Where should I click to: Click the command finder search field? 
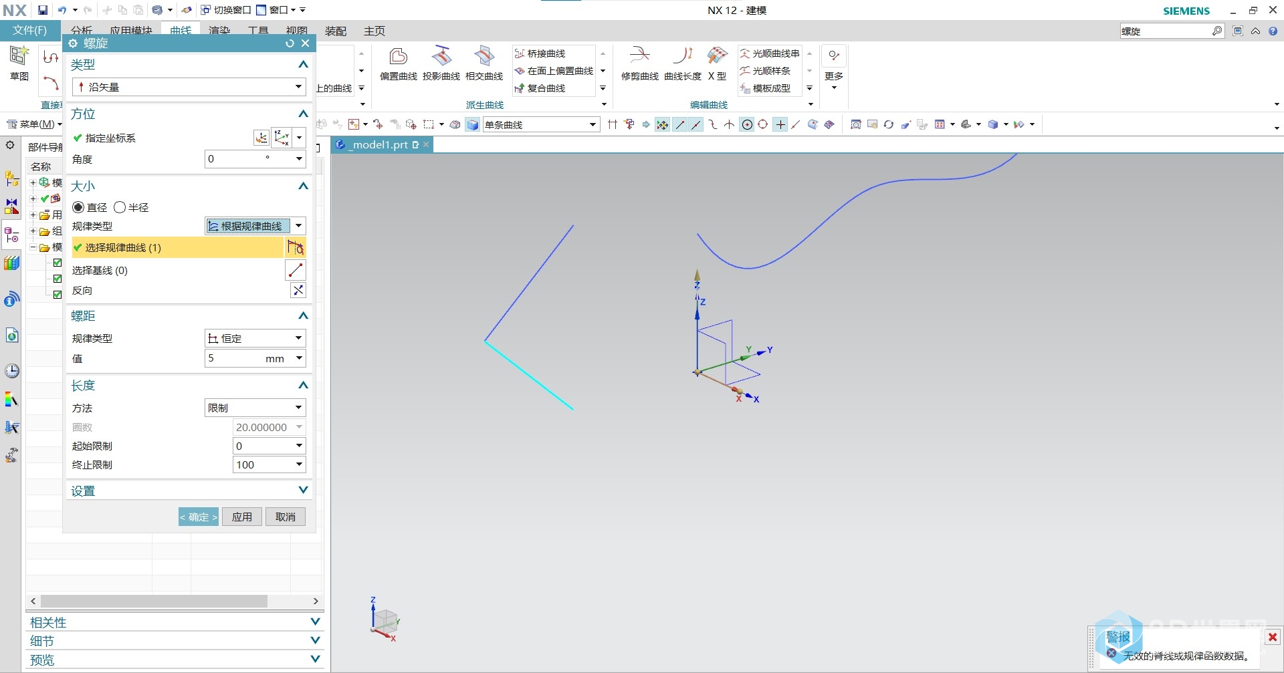(x=1166, y=31)
